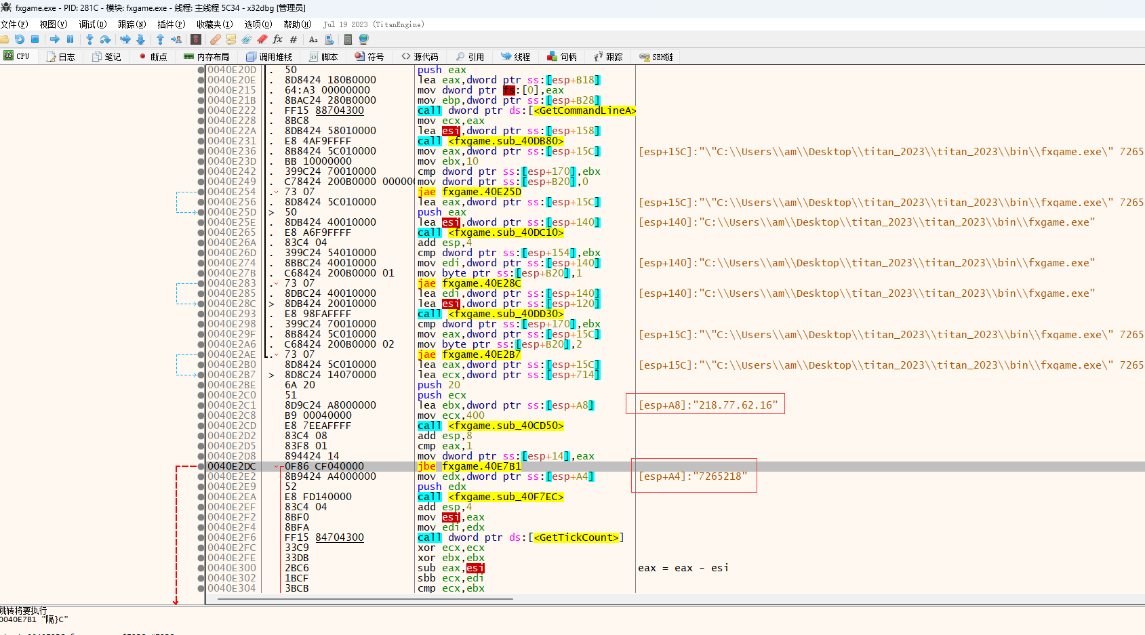Open the 跟踪(N) menu
The width and height of the screenshot is (1145, 635).
(132, 24)
